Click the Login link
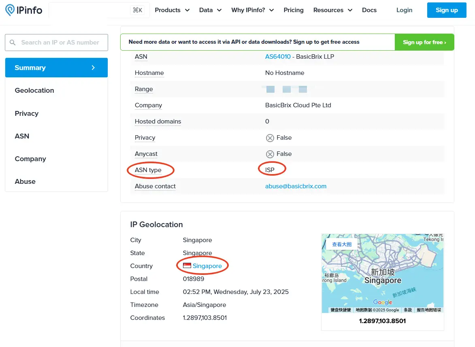This screenshot has width=475, height=347. pyautogui.click(x=404, y=10)
